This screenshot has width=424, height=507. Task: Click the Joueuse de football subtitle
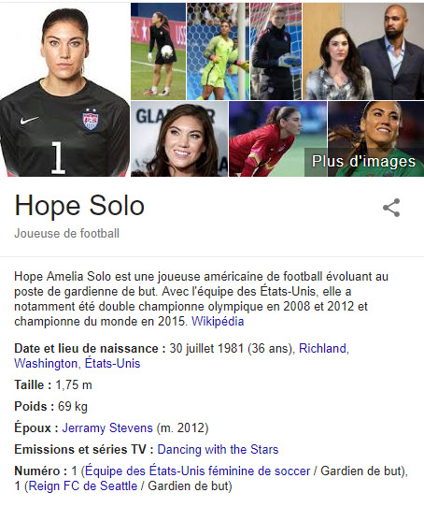tap(67, 234)
